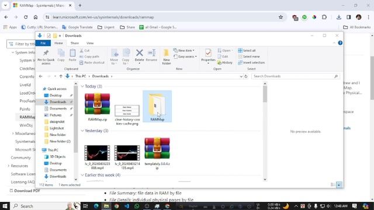The image size is (374, 210).
Task: Click Download PDF on webpage
Action: [x=25, y=191]
